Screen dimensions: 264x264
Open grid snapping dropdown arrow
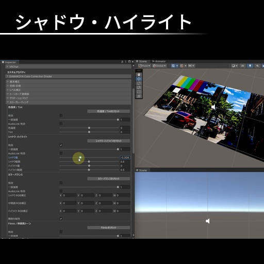pyautogui.click(x=186, y=66)
